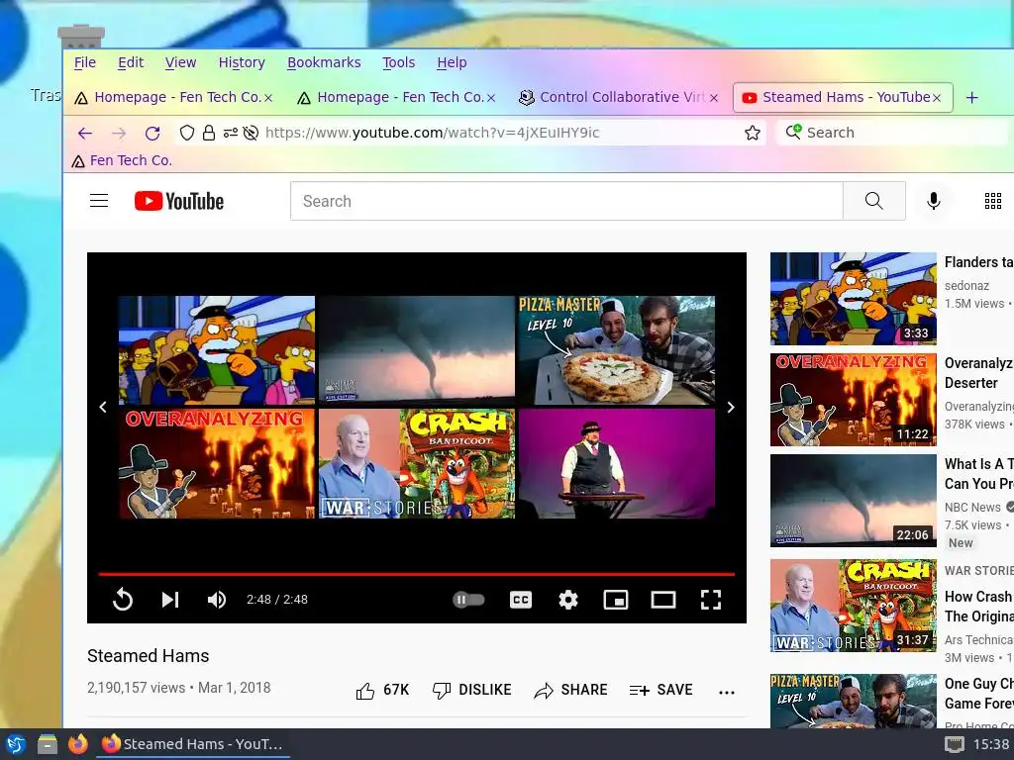Open Flanders sidebar video thumbnail 3:33
This screenshot has width=1014, height=760.
(853, 299)
